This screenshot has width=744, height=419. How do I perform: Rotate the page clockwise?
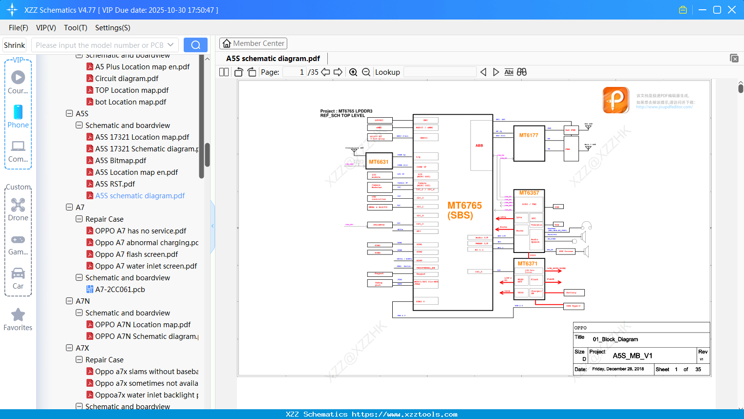[252, 72]
